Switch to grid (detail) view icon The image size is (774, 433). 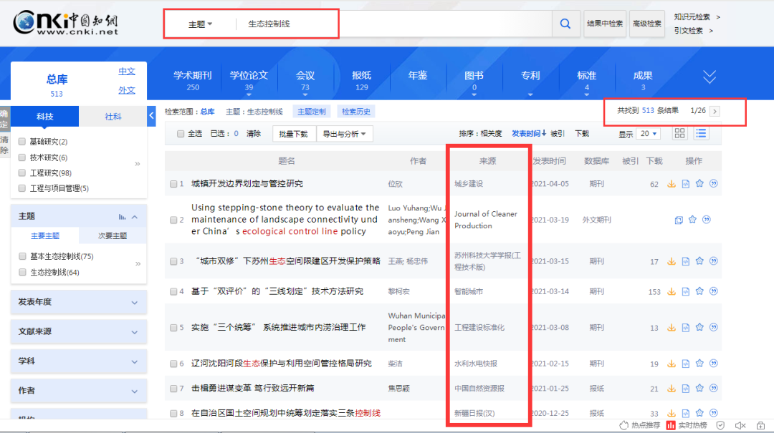680,134
